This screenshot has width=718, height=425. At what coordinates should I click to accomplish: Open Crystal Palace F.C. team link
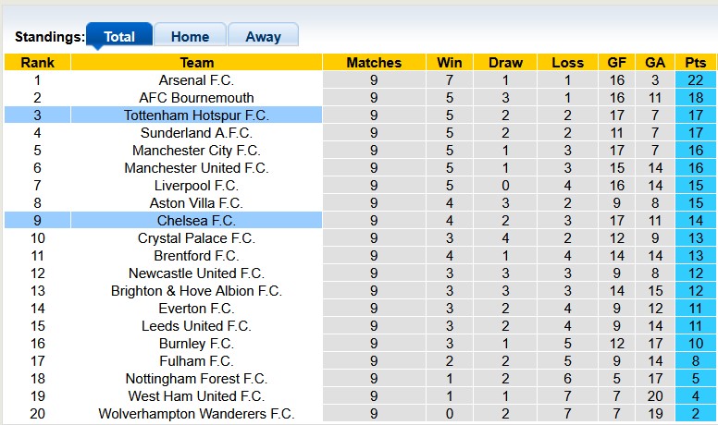[196, 238]
